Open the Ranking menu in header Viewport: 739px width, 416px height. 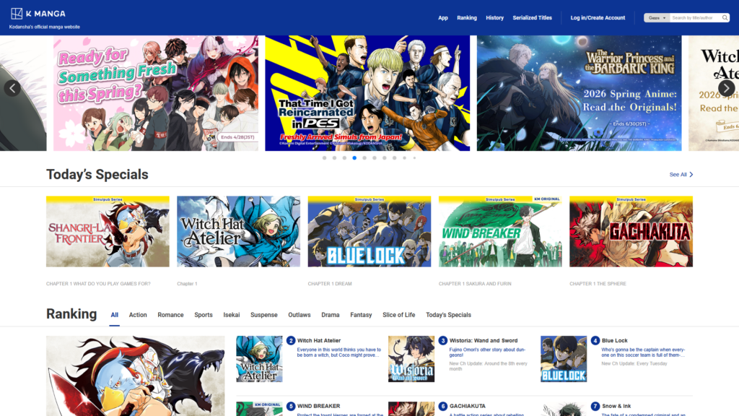pyautogui.click(x=467, y=17)
